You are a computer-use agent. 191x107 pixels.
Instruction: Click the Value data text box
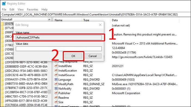click(59, 49)
